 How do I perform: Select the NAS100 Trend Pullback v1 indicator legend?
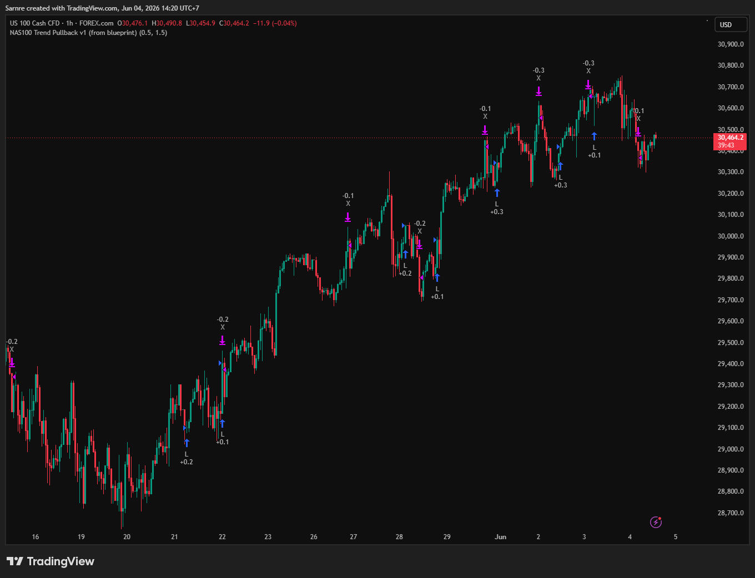(88, 33)
